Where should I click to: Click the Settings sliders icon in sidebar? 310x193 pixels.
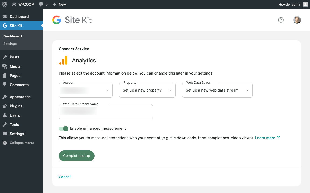coord(5,134)
